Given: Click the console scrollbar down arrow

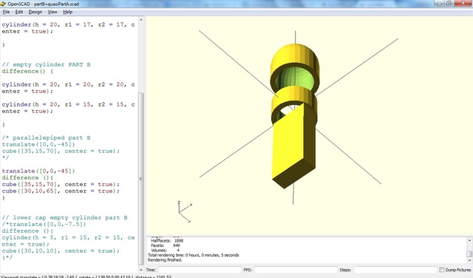Looking at the screenshot, I should pos(469,260).
